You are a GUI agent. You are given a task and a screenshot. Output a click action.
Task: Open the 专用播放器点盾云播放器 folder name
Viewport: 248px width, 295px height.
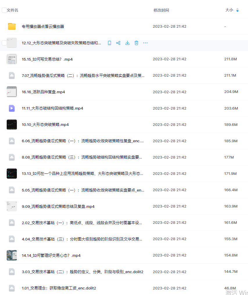tap(43, 27)
